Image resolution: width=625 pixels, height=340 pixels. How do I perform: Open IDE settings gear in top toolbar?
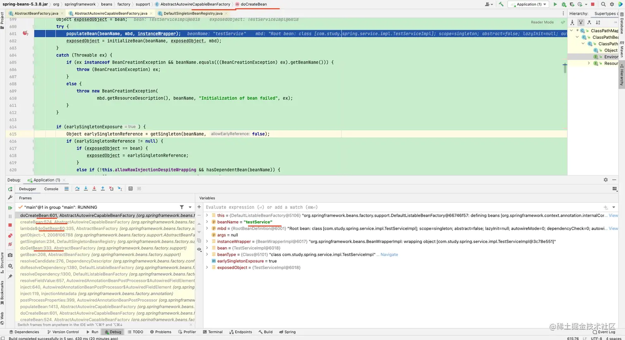coord(612,4)
